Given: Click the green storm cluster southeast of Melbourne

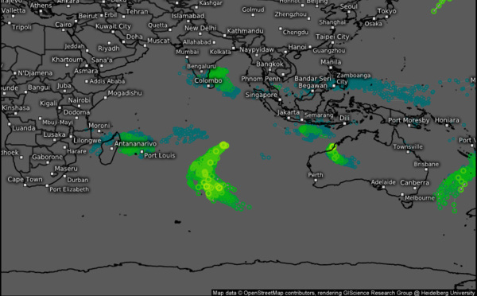Looking at the screenshot, I should click(455, 183).
